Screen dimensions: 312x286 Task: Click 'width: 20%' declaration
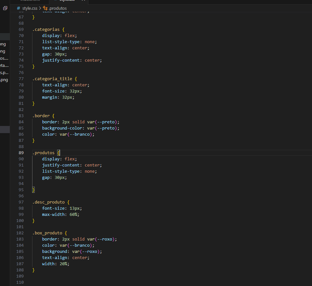point(56,264)
